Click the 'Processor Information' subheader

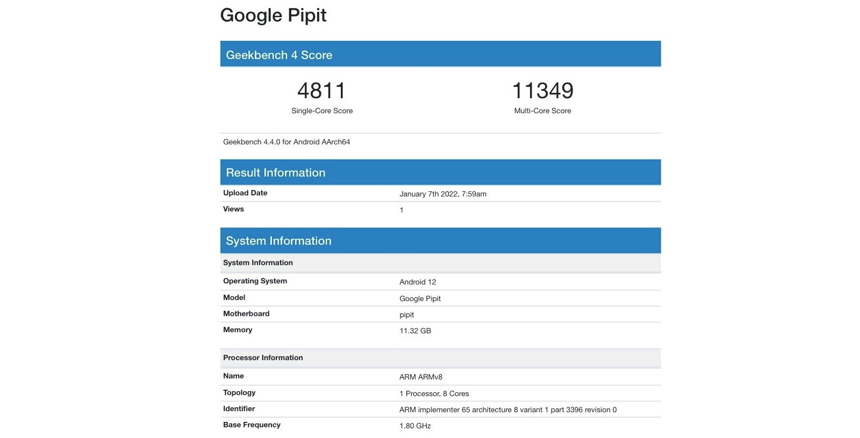click(440, 357)
